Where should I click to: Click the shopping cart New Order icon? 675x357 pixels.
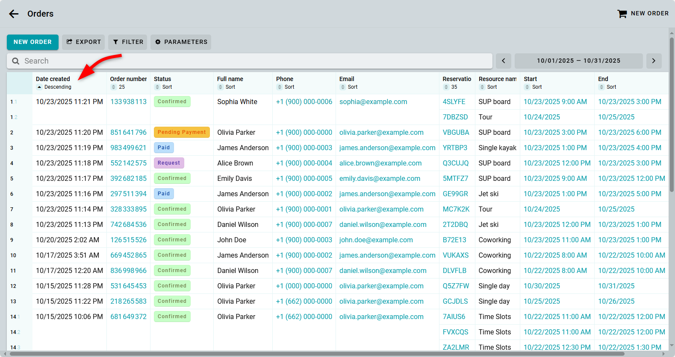[x=622, y=14]
